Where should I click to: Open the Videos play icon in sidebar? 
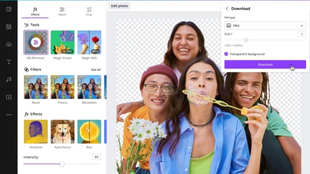coord(9,97)
